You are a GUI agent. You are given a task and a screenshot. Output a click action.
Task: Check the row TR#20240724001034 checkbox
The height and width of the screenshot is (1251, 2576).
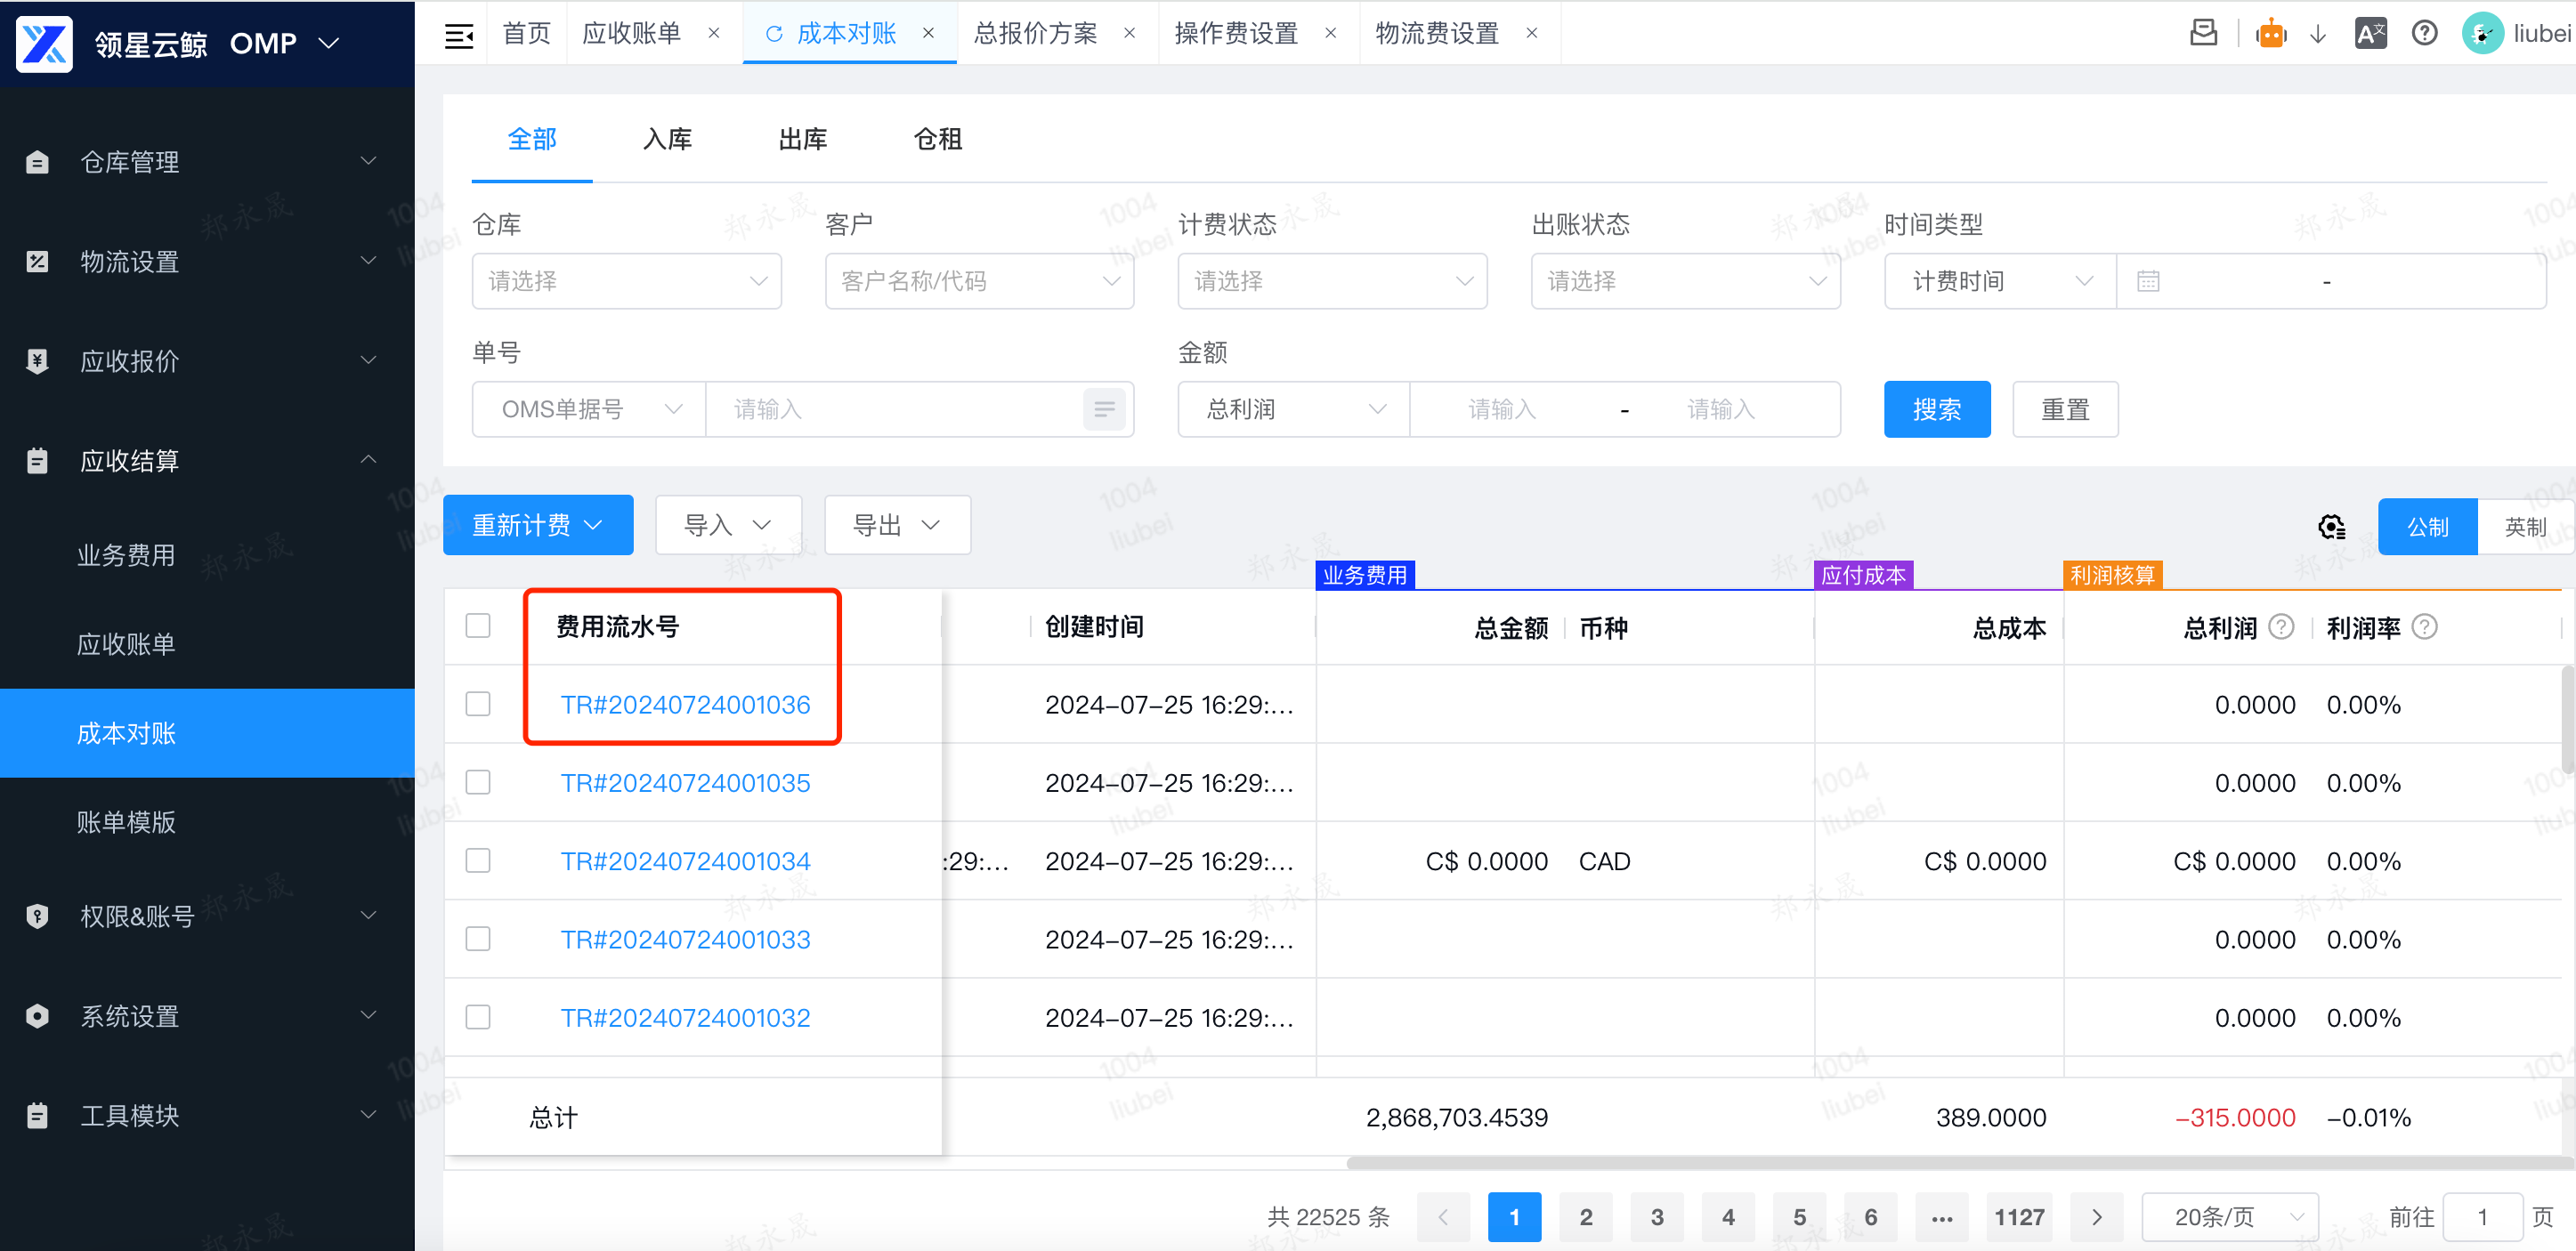pos(478,860)
